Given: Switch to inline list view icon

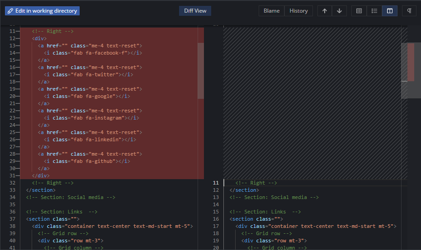Looking at the screenshot, I should coord(374,11).
